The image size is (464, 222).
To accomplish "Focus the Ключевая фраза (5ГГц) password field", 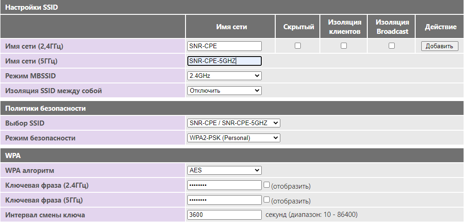I will coord(224,200).
